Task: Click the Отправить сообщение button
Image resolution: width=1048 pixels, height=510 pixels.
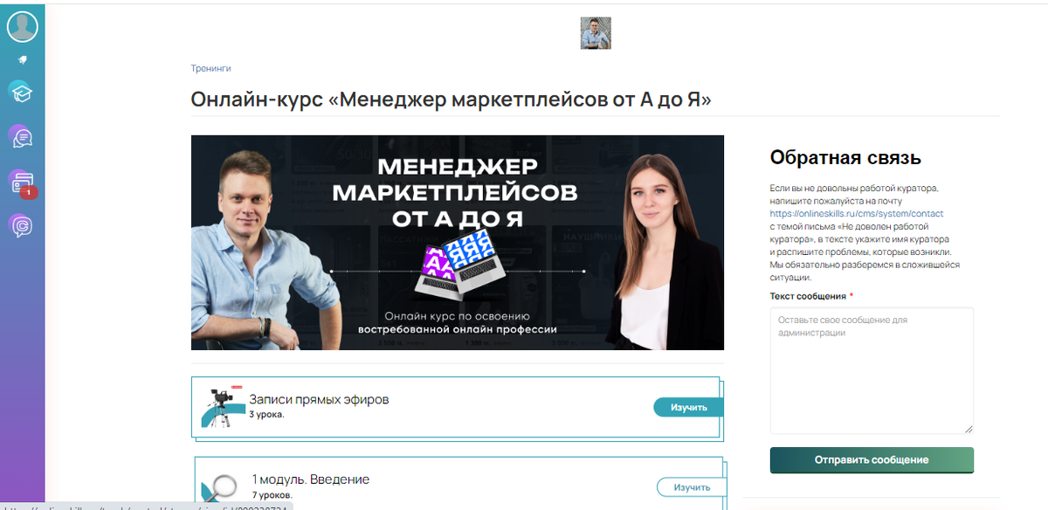Action: click(x=872, y=459)
